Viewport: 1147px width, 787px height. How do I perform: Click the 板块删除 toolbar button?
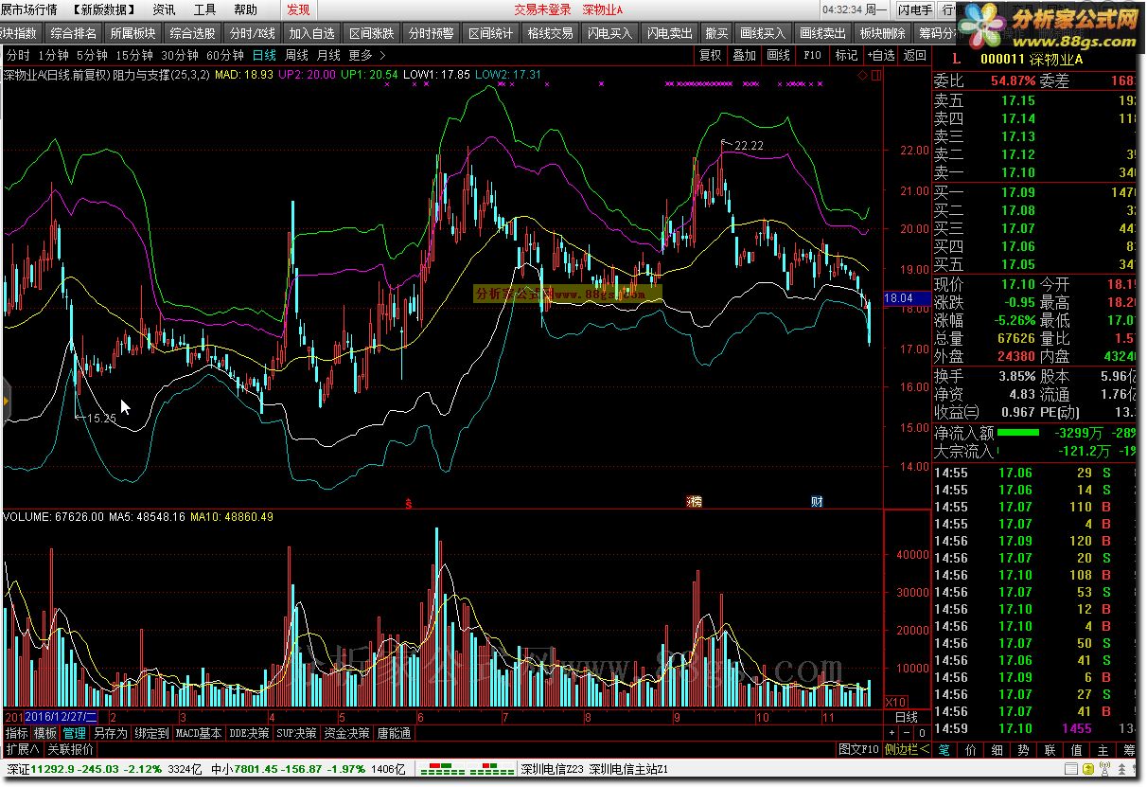[x=882, y=33]
